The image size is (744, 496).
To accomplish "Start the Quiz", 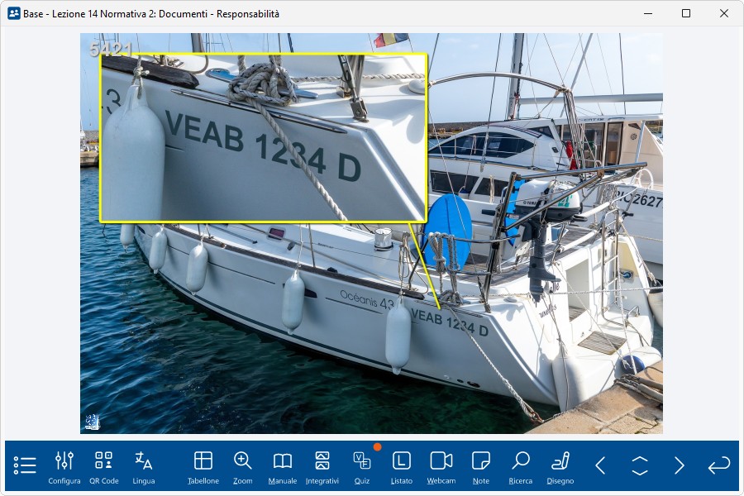I will tap(362, 466).
